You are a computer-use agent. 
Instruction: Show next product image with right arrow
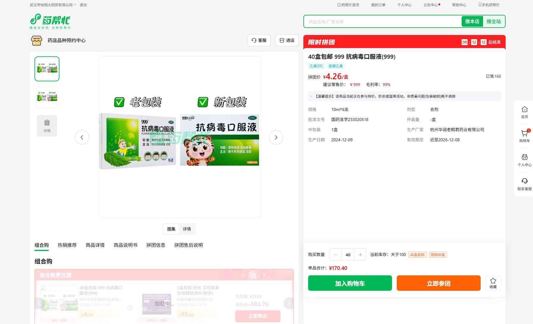[276, 137]
